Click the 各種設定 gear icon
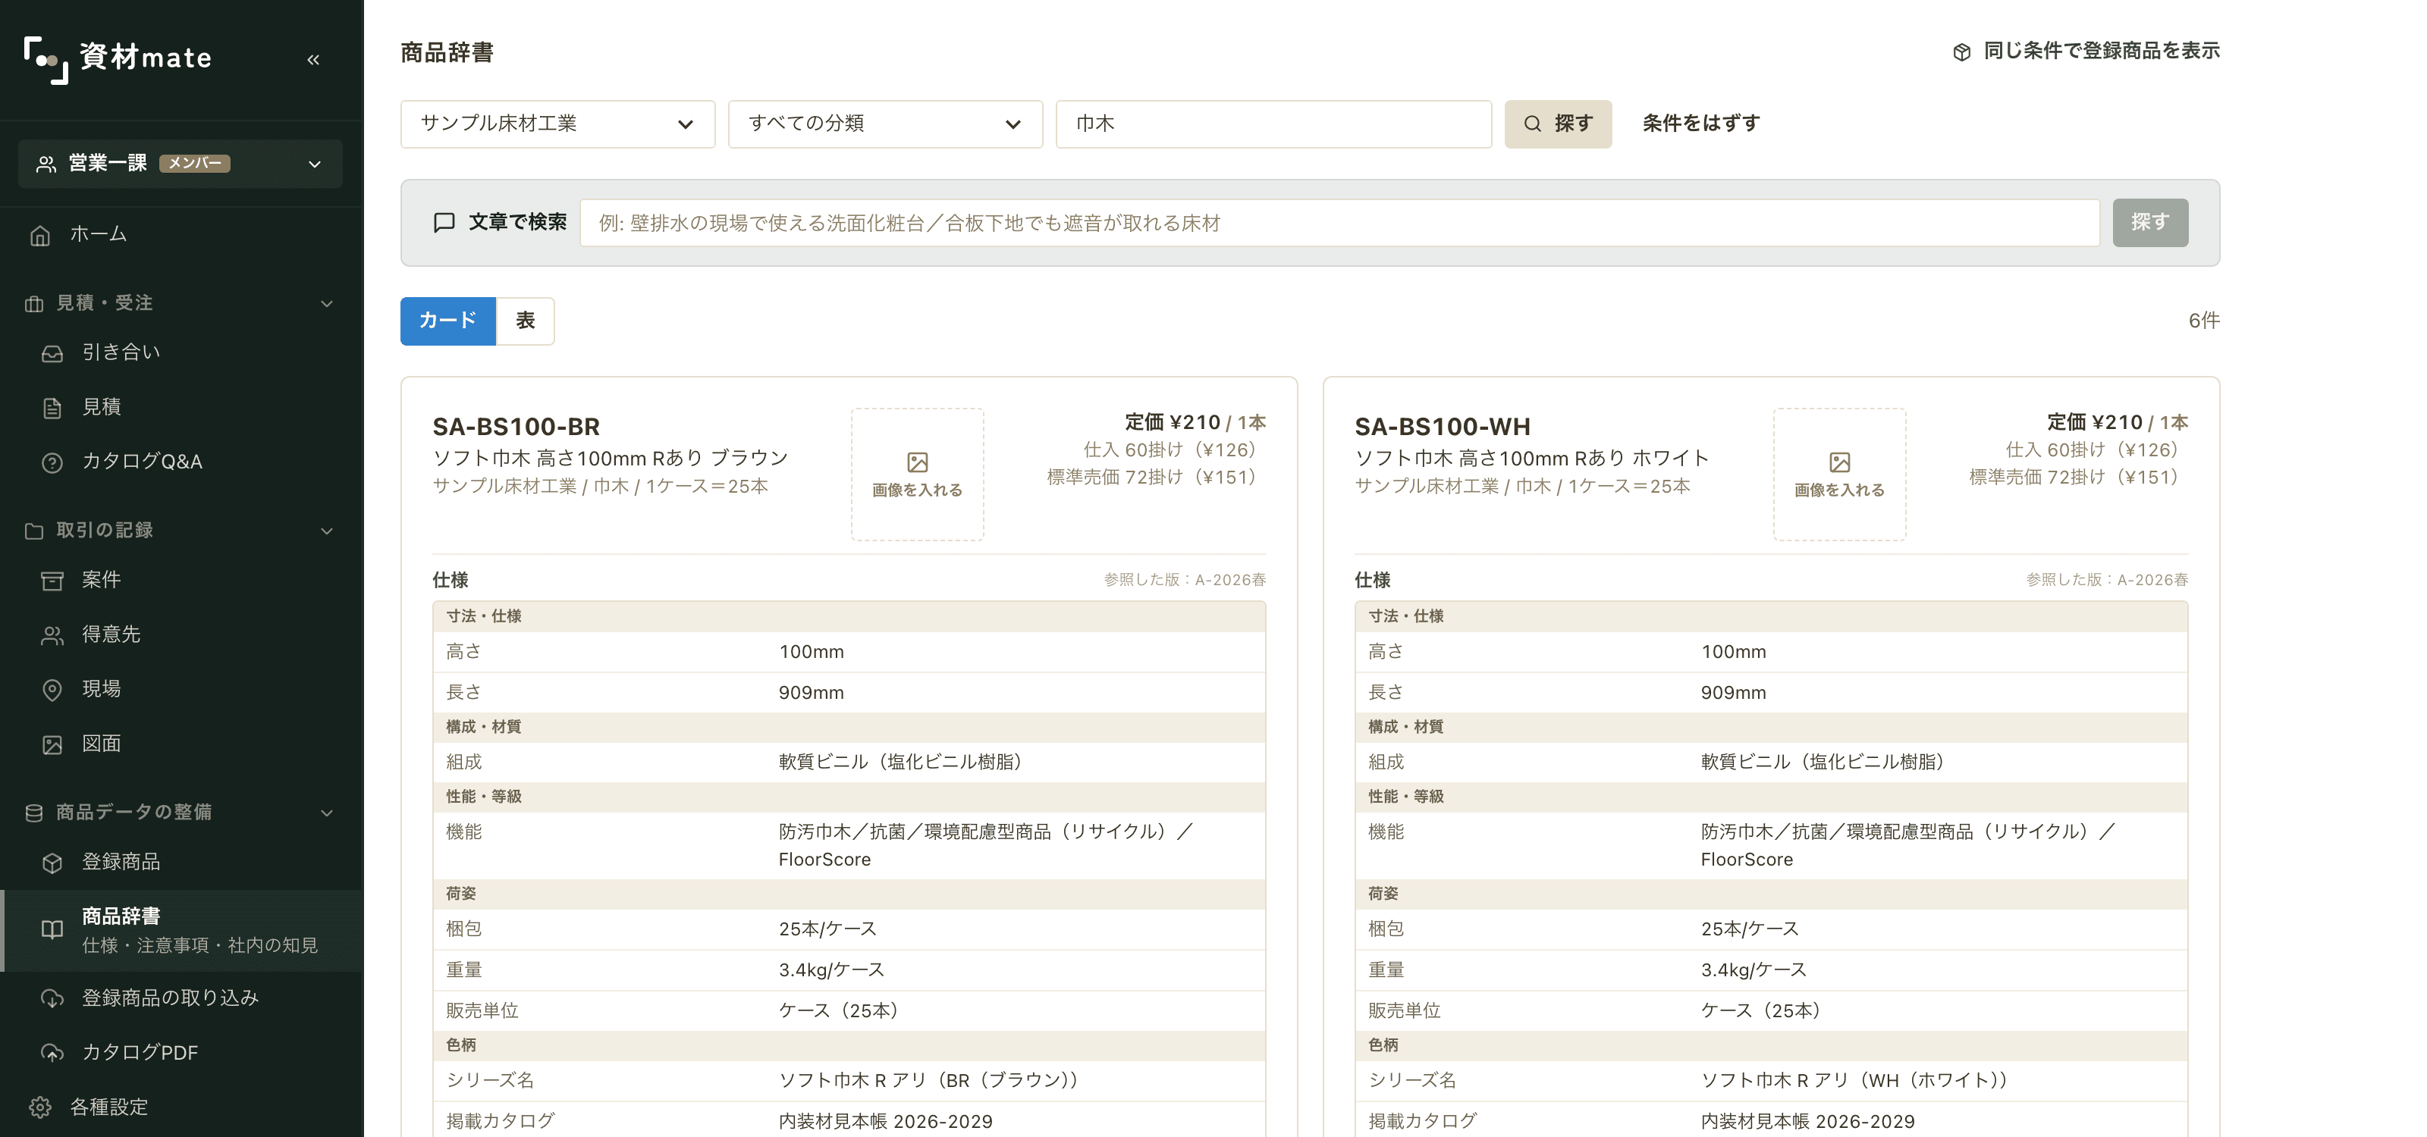2427x1137 pixels. click(x=39, y=1108)
